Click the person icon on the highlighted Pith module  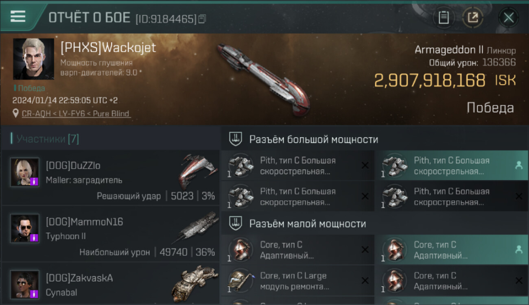518,165
